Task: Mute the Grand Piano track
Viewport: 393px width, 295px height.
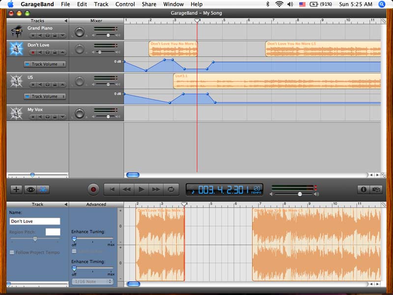Action: click(40, 35)
